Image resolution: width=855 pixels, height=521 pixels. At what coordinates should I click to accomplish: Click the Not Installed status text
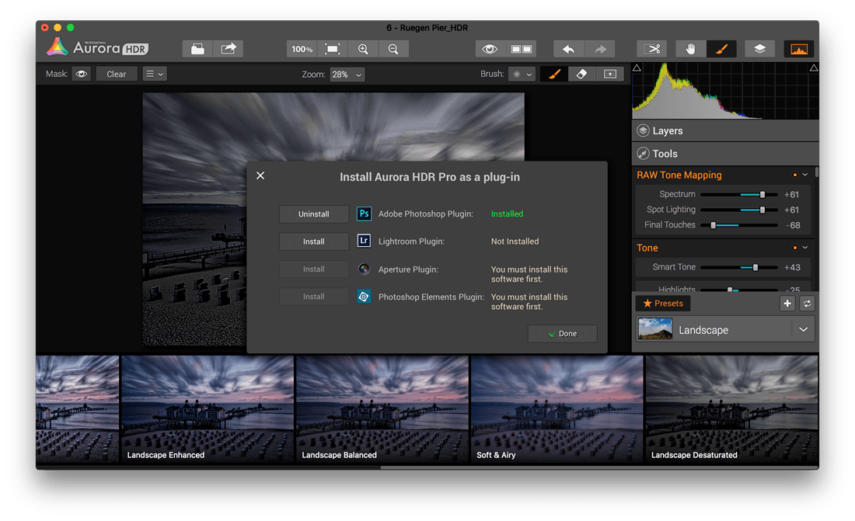(515, 241)
